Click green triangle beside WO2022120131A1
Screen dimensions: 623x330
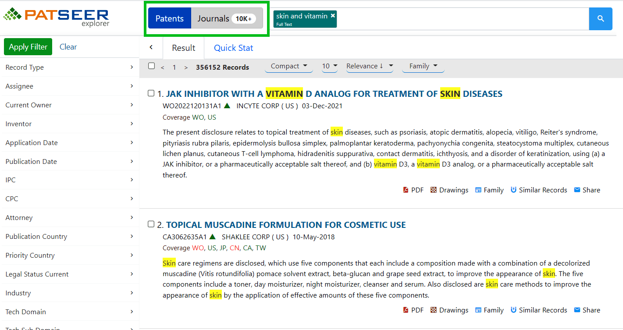coord(227,106)
